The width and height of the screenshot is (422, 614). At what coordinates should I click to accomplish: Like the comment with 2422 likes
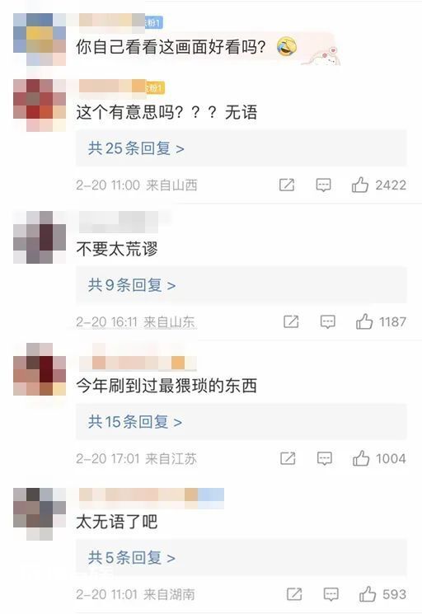click(x=360, y=185)
